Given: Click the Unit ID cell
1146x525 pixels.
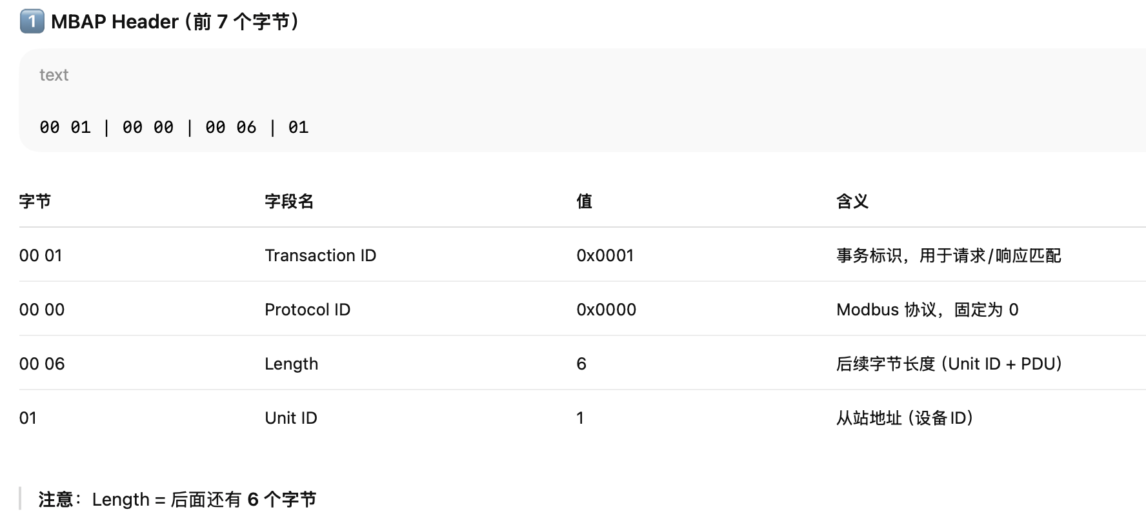Looking at the screenshot, I should click(290, 418).
